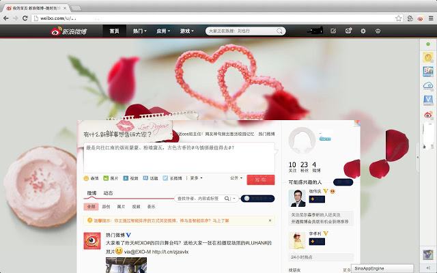Open the messages envelope icon in the top bar
The width and height of the screenshot is (437, 273).
[348, 31]
